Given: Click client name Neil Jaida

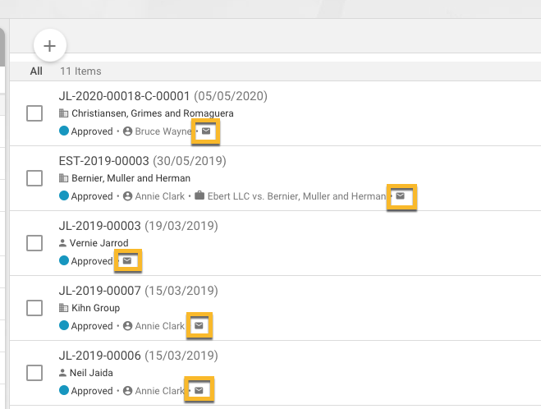Looking at the screenshot, I should [91, 373].
